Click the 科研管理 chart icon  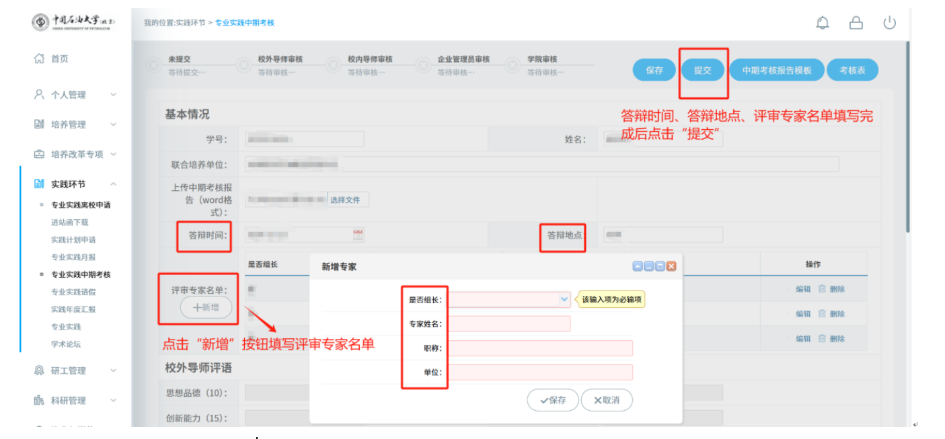coord(39,401)
